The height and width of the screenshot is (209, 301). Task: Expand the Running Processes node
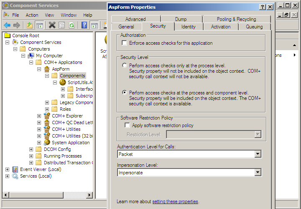pos(31,156)
